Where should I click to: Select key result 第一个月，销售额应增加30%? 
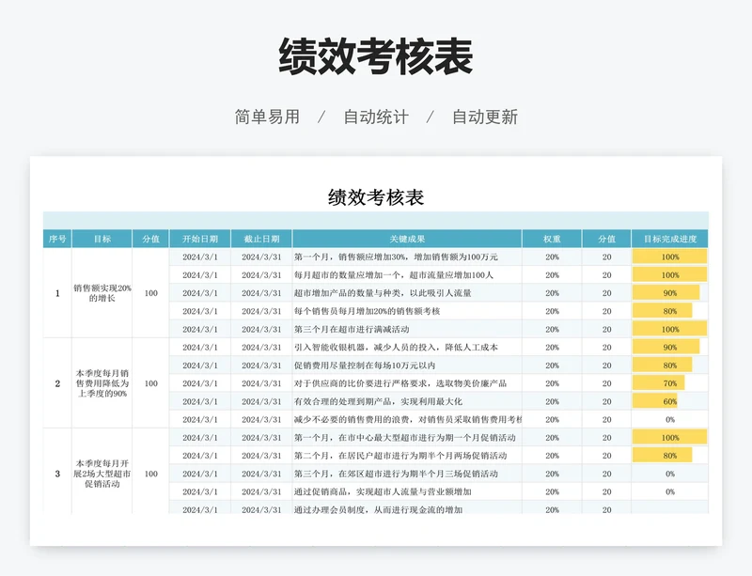click(x=407, y=257)
